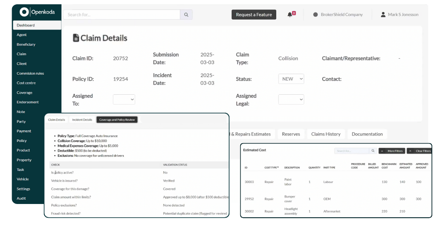Open the notifications bell
The width and height of the screenshot is (440, 225).
[x=290, y=15]
